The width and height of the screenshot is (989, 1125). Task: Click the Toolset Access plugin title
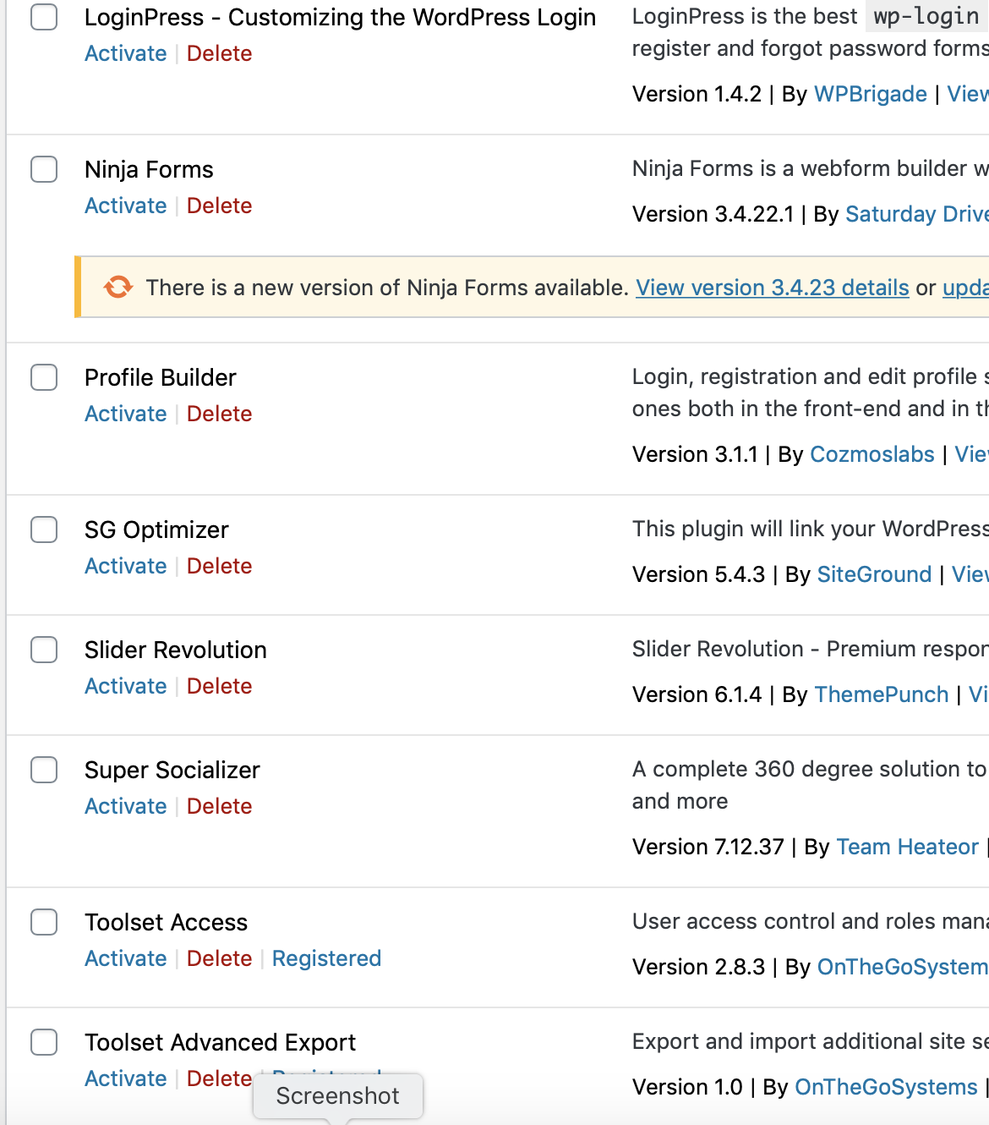(167, 922)
